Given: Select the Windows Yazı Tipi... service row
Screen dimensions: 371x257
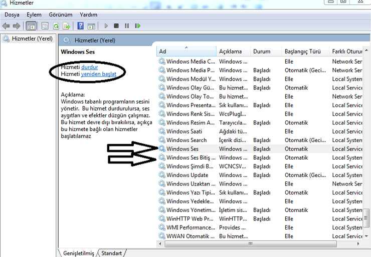Looking at the screenshot, I should (x=260, y=192).
